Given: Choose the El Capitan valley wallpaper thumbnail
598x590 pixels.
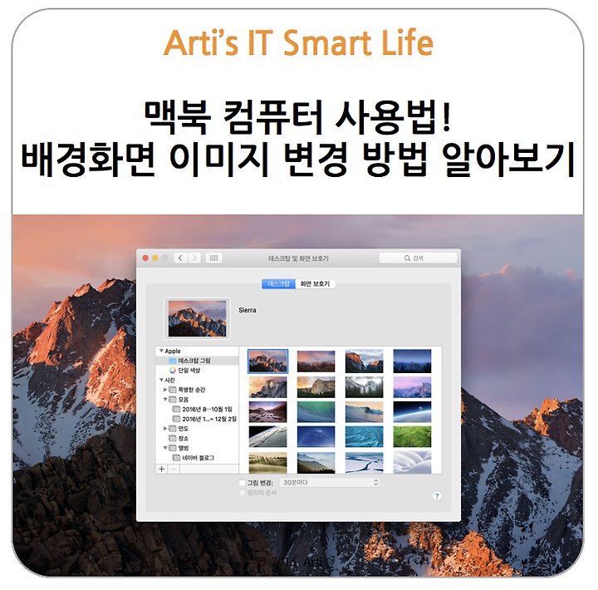Looking at the screenshot, I should [x=365, y=361].
